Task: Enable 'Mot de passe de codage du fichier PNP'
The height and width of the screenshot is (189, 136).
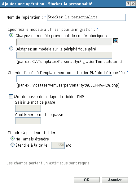Action: coord(11,97)
